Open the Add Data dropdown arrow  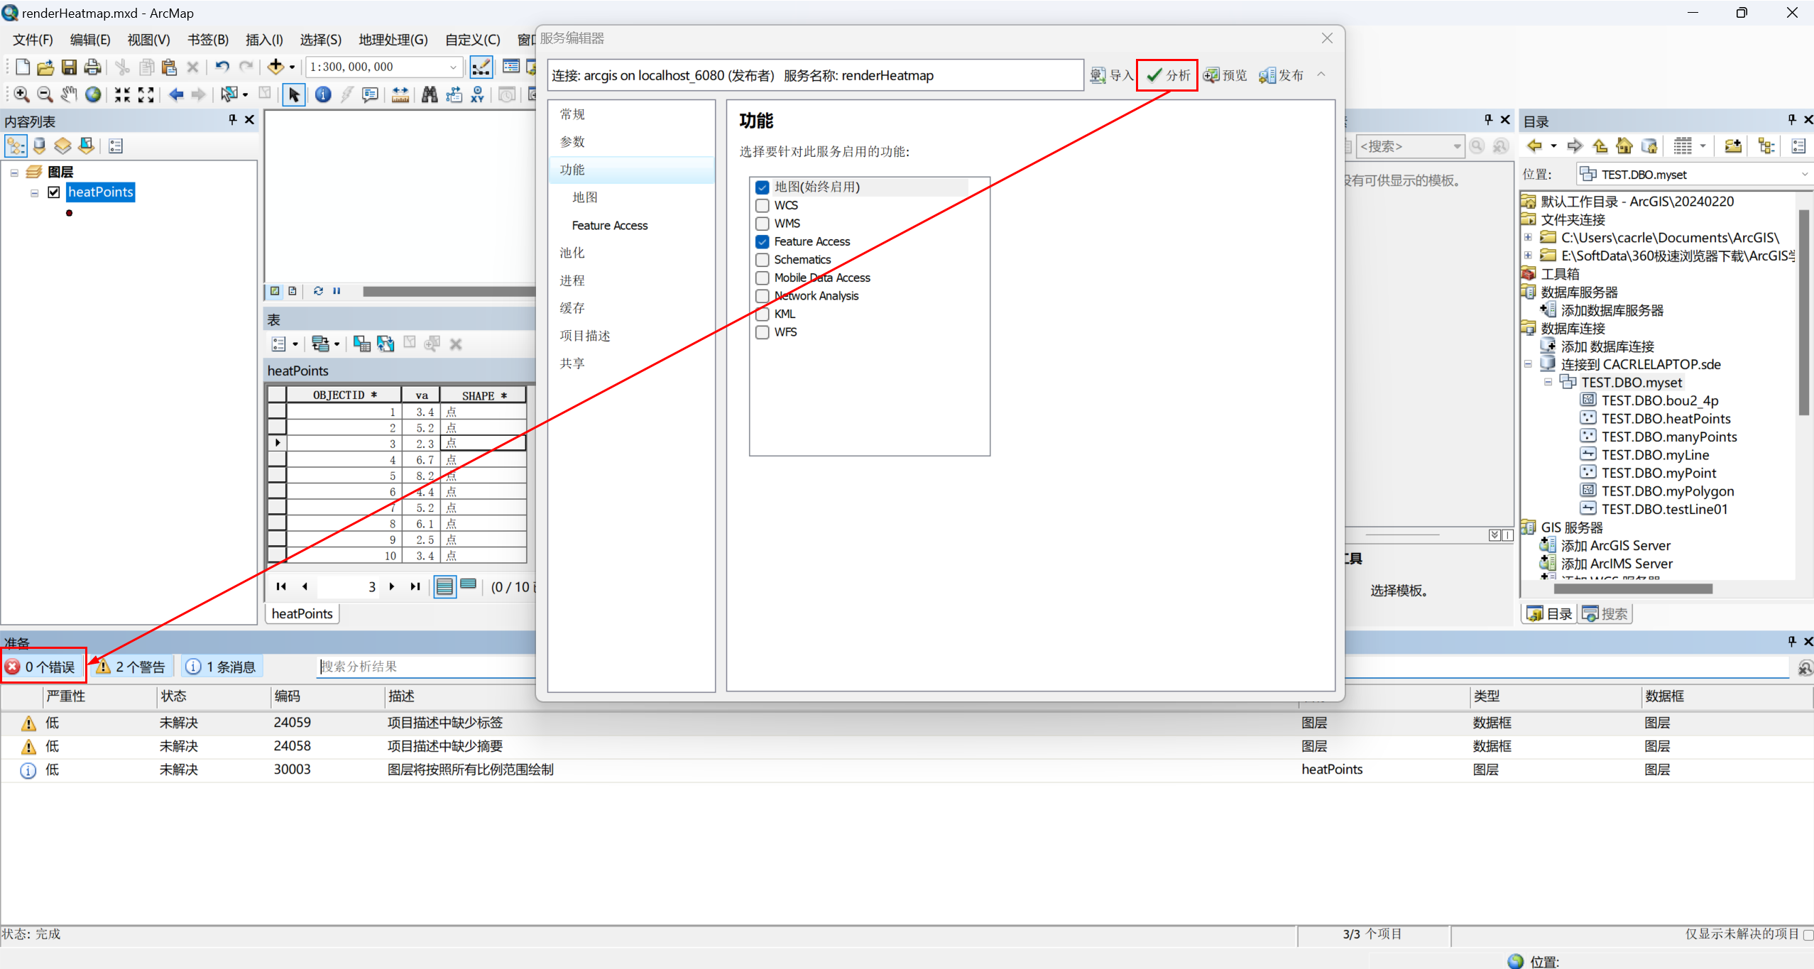(x=292, y=67)
